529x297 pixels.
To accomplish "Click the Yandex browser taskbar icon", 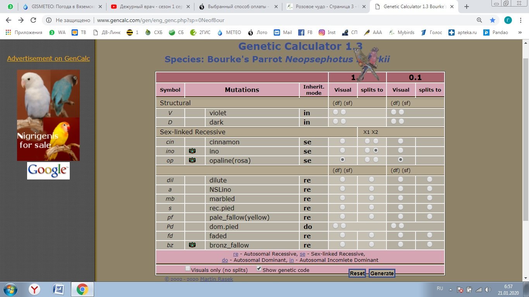I will coord(35,289).
